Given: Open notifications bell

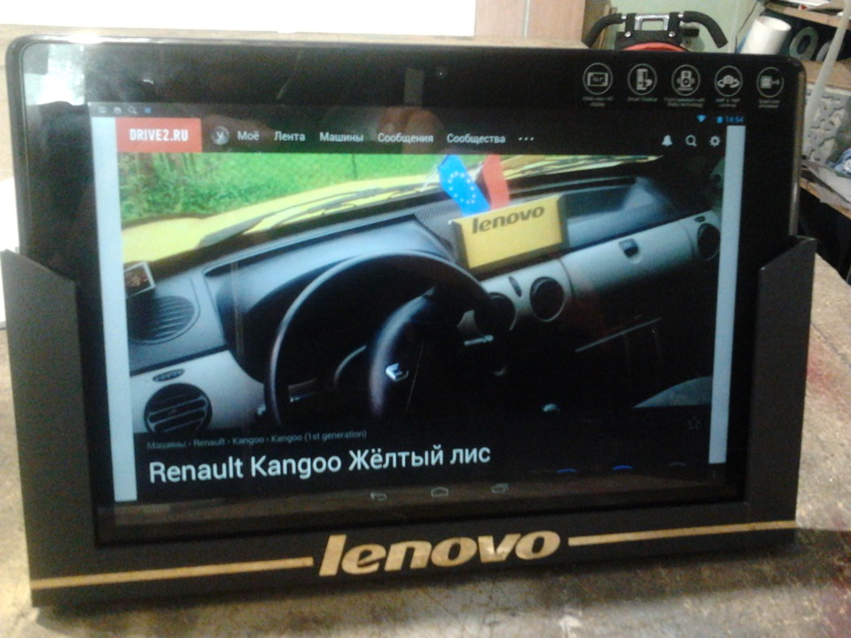Looking at the screenshot, I should coord(667,141).
